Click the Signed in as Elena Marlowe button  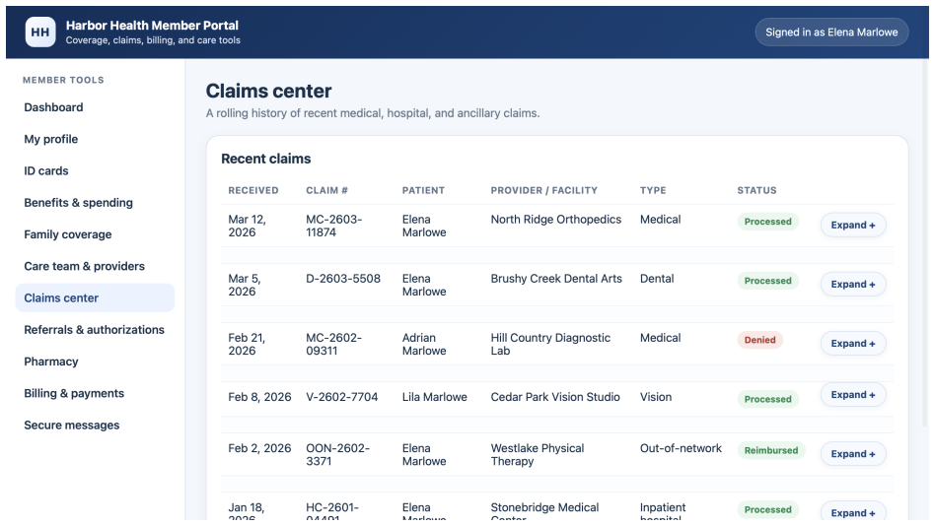tap(831, 33)
